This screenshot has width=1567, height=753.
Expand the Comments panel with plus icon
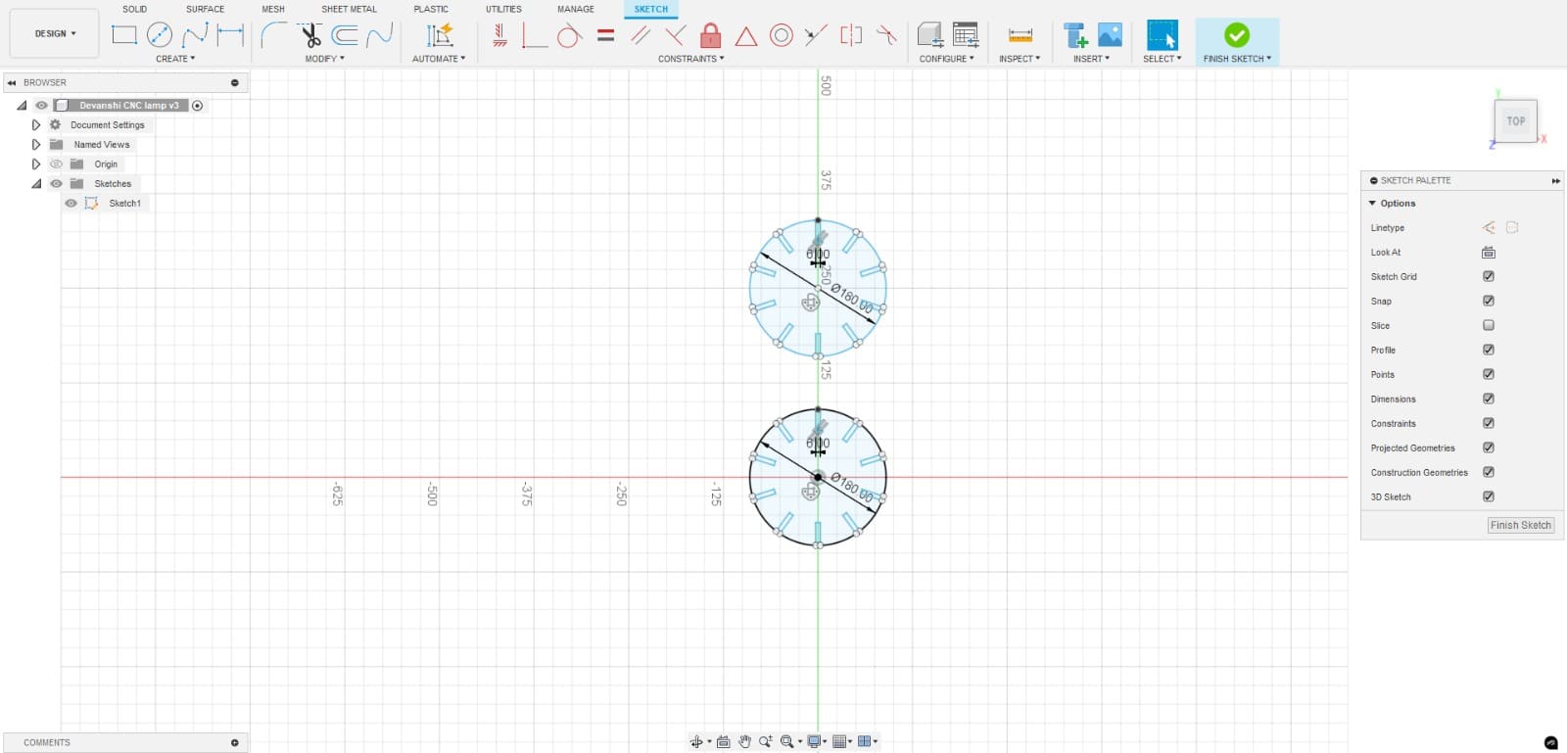pos(235,743)
